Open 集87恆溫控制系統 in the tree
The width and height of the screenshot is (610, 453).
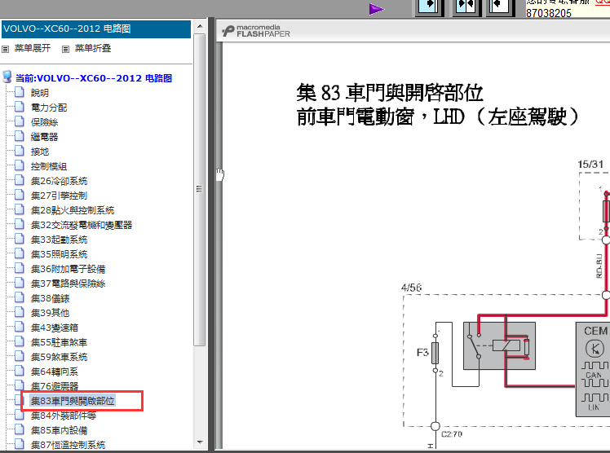(68, 445)
